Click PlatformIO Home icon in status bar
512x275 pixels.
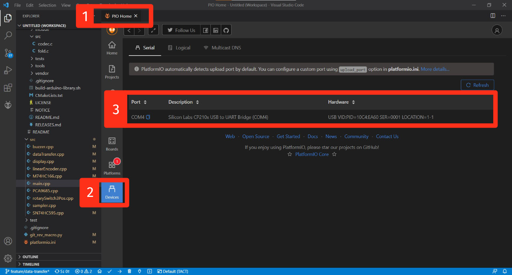point(100,271)
